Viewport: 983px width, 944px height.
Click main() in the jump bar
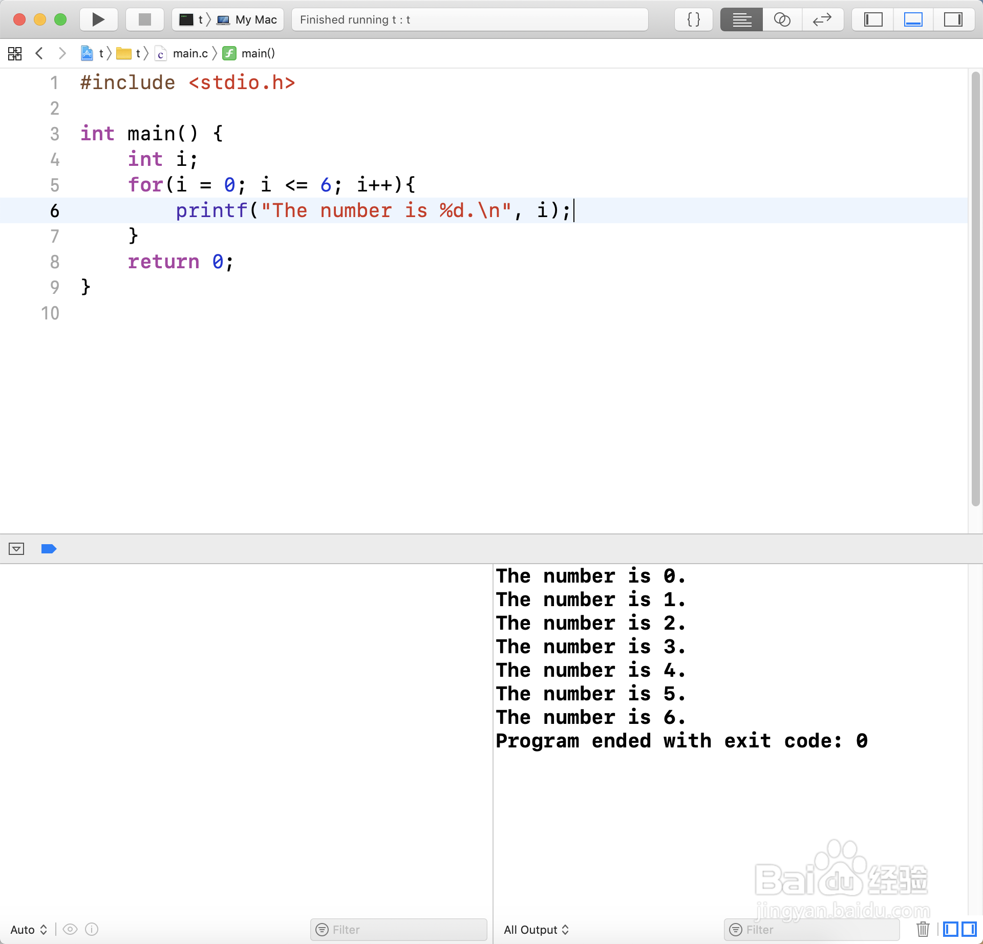(x=258, y=53)
